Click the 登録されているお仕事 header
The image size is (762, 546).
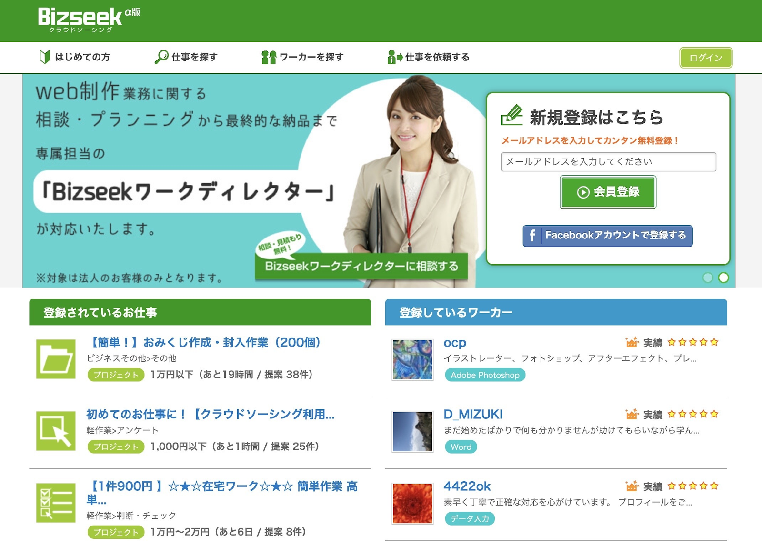pos(200,312)
